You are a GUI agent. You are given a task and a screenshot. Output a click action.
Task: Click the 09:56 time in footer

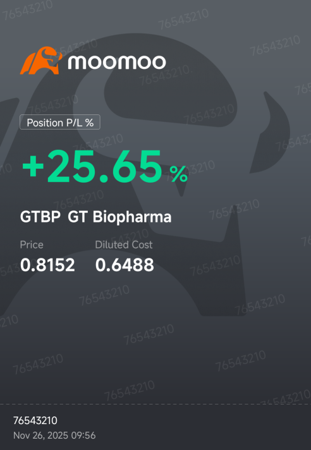(x=83, y=435)
